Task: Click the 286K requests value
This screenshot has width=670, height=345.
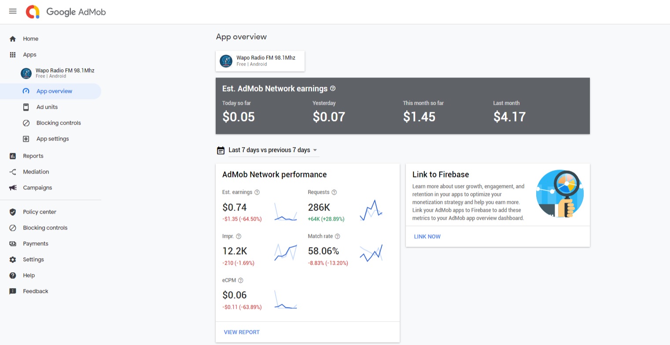Action: [319, 208]
